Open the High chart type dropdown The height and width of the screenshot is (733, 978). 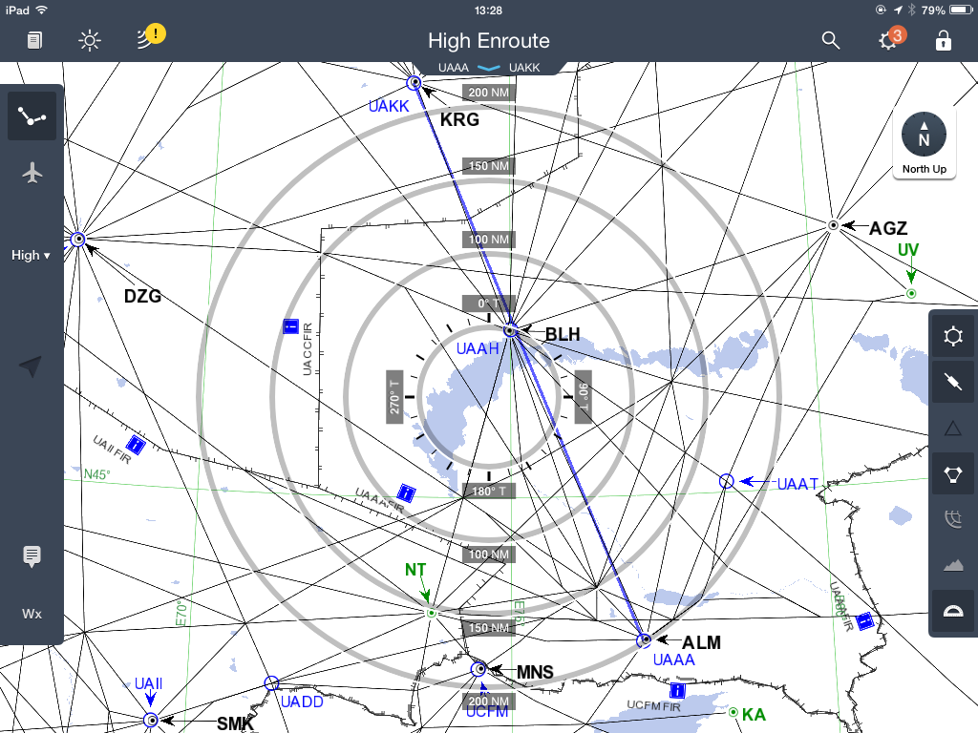point(31,255)
